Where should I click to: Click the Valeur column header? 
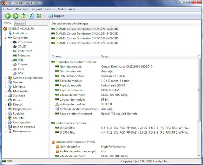146,56
